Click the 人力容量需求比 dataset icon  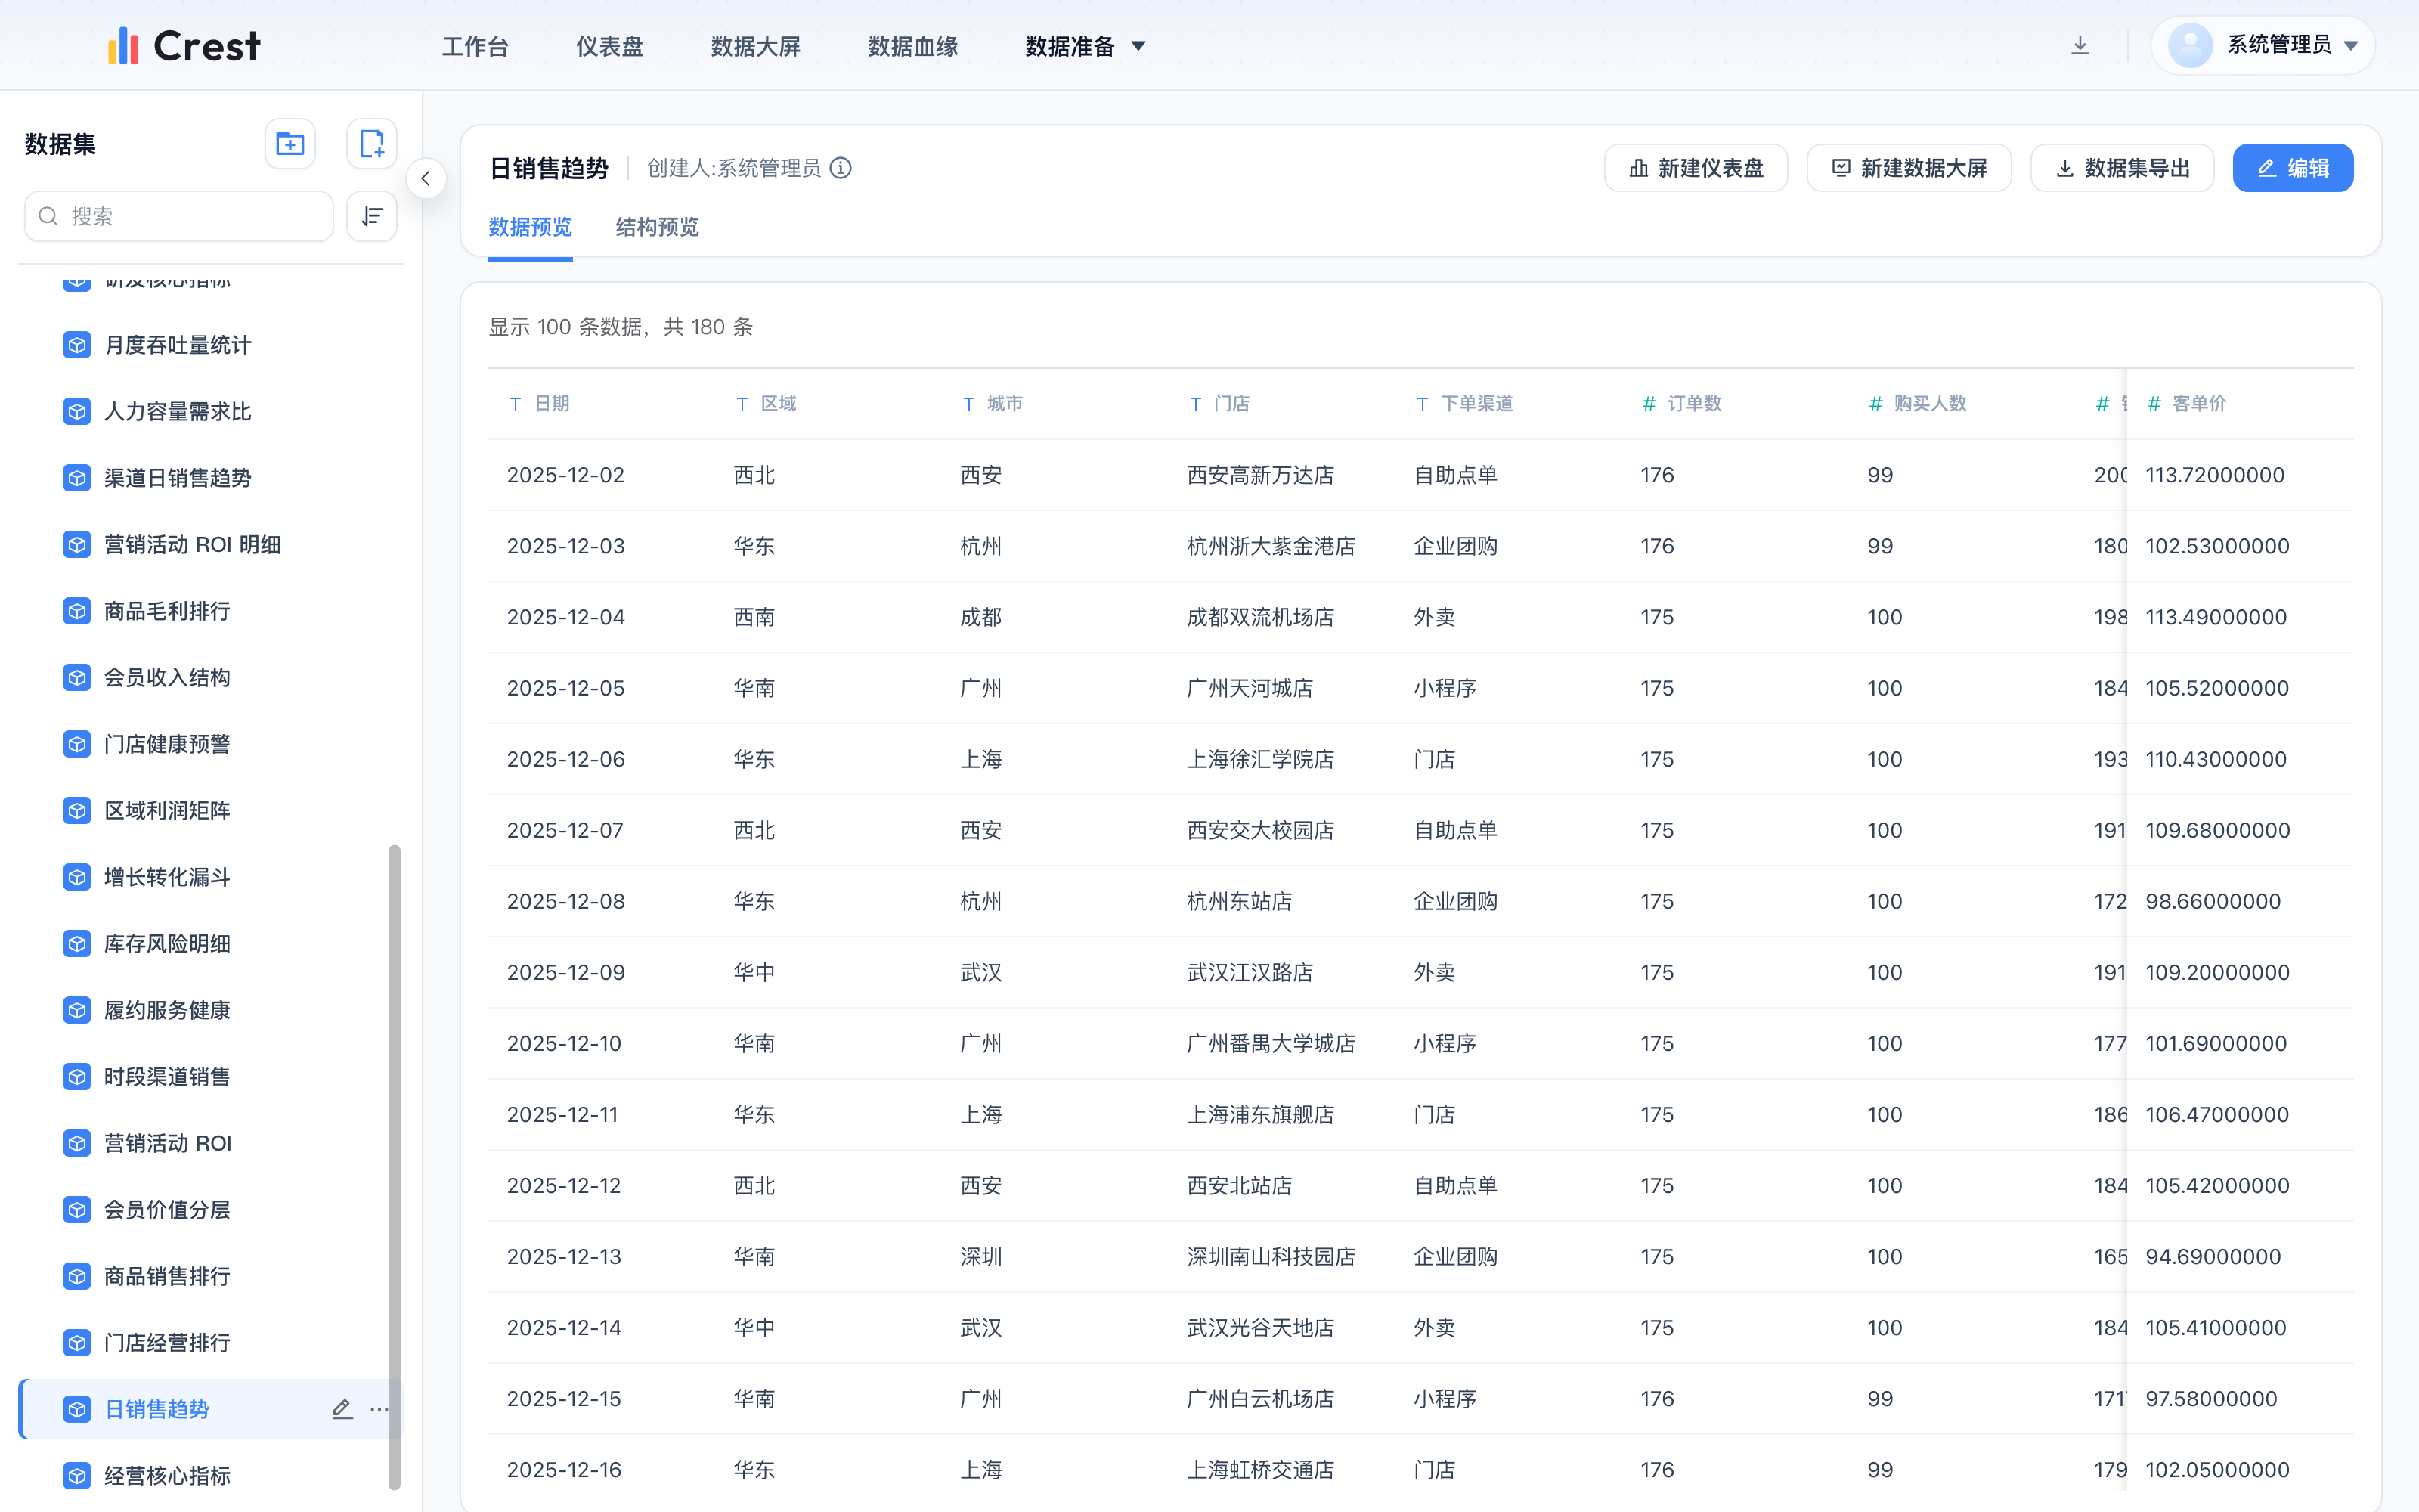[77, 411]
